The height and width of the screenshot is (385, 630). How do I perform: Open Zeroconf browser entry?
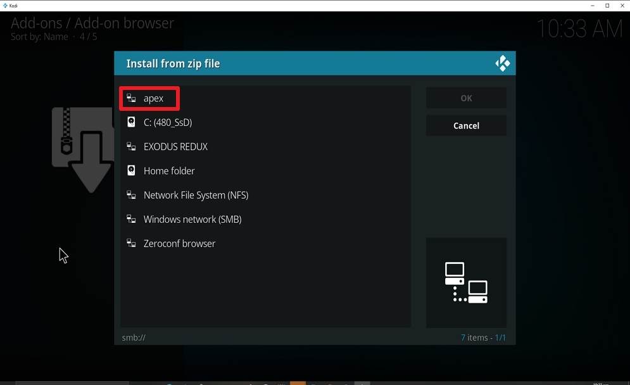tap(265, 243)
